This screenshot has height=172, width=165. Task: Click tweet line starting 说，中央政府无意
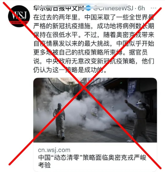94,61
